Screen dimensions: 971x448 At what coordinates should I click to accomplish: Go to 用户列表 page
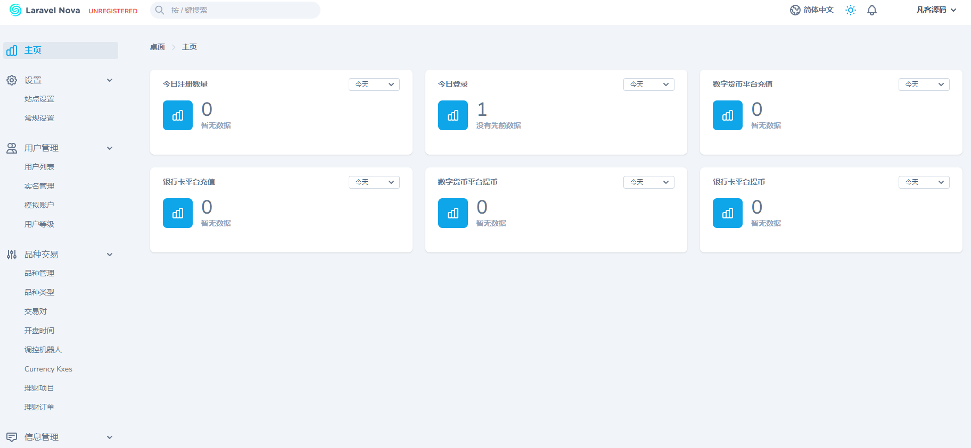[x=39, y=167]
